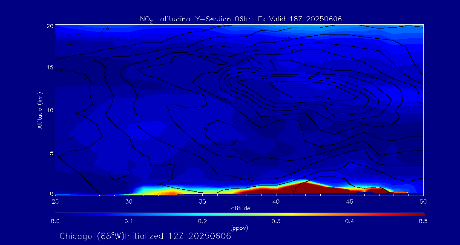This screenshot has width=460, height=245.
Task: Click latitude tick label 25
Action: [55, 202]
